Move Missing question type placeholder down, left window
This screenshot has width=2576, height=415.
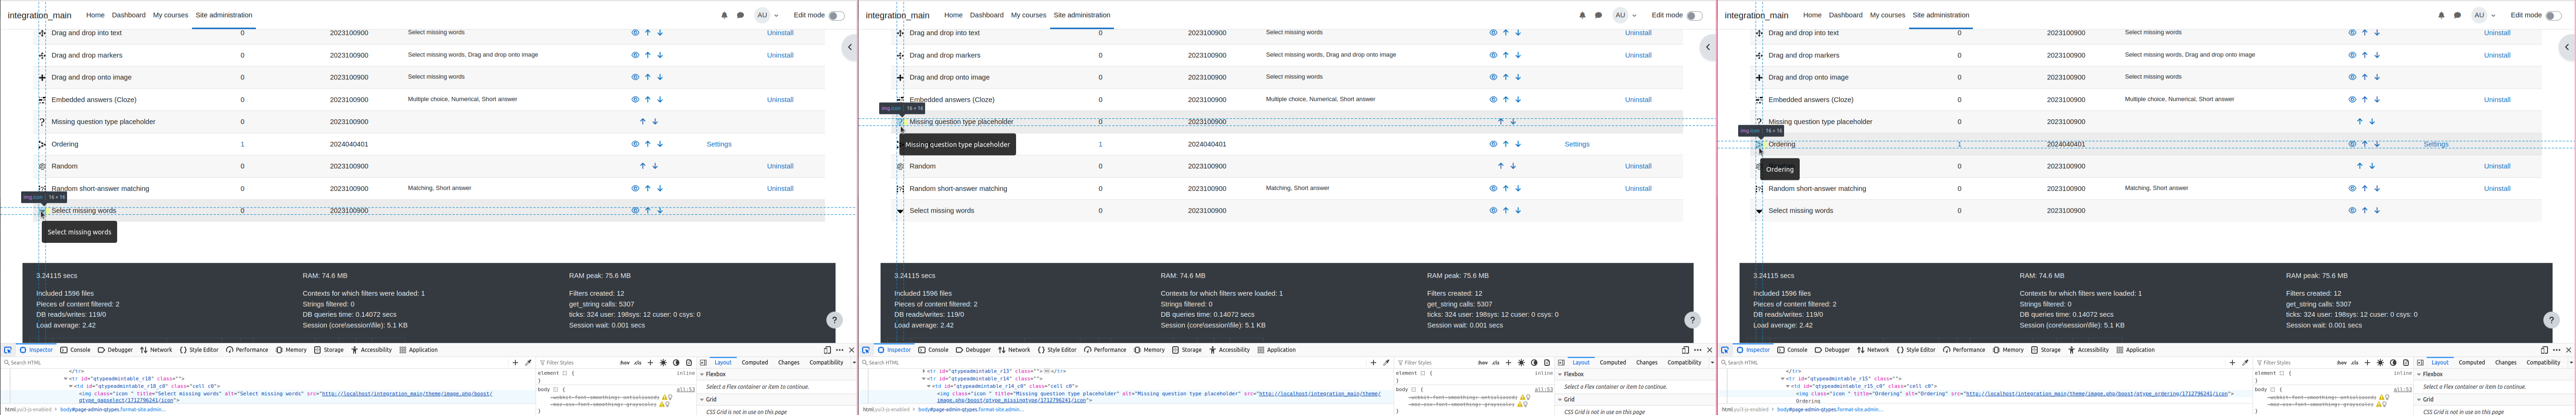click(655, 122)
